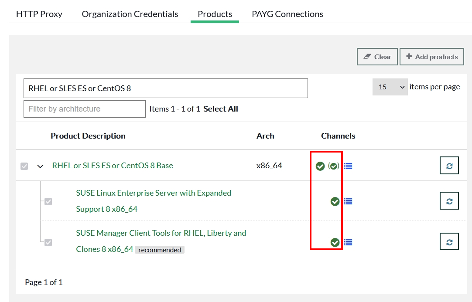Screen dimensions: 472x302
Task: Focus the product description search field
Action: click(166, 88)
